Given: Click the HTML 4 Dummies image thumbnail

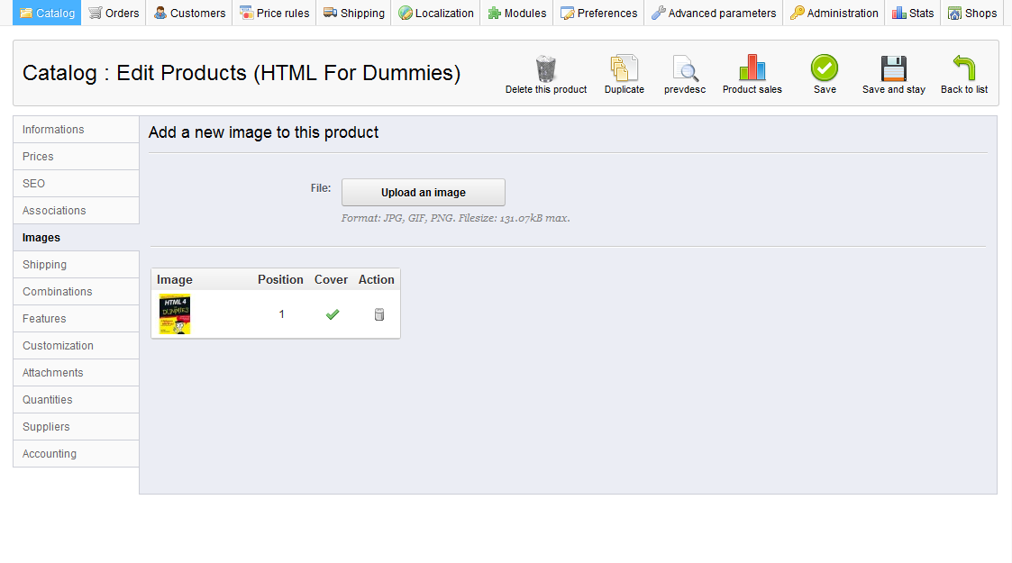Looking at the screenshot, I should pos(175,314).
